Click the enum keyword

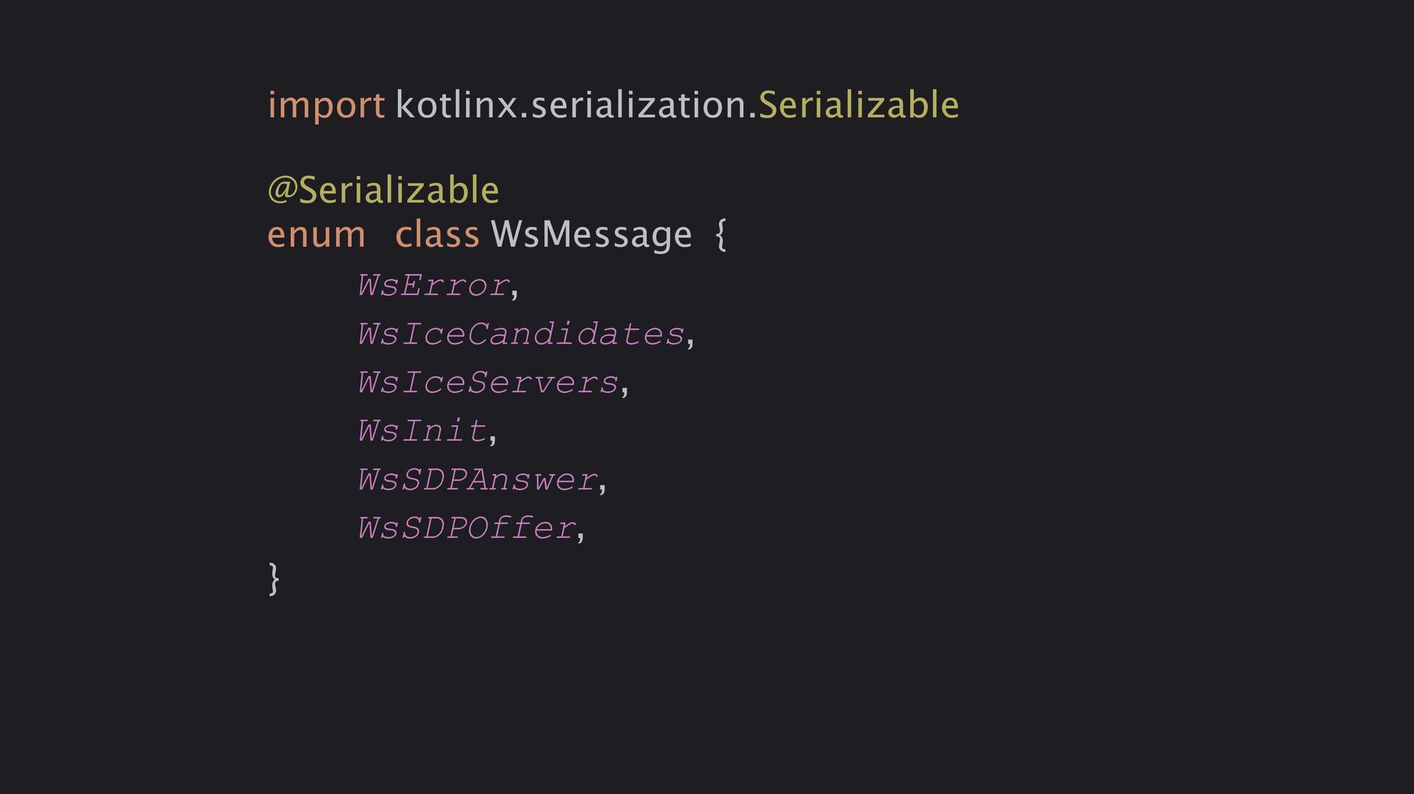click(x=316, y=235)
